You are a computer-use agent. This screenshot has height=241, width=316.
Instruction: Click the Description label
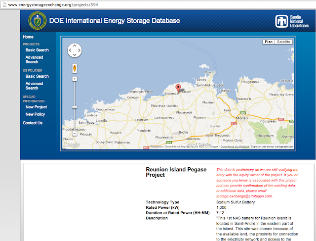[157, 218]
